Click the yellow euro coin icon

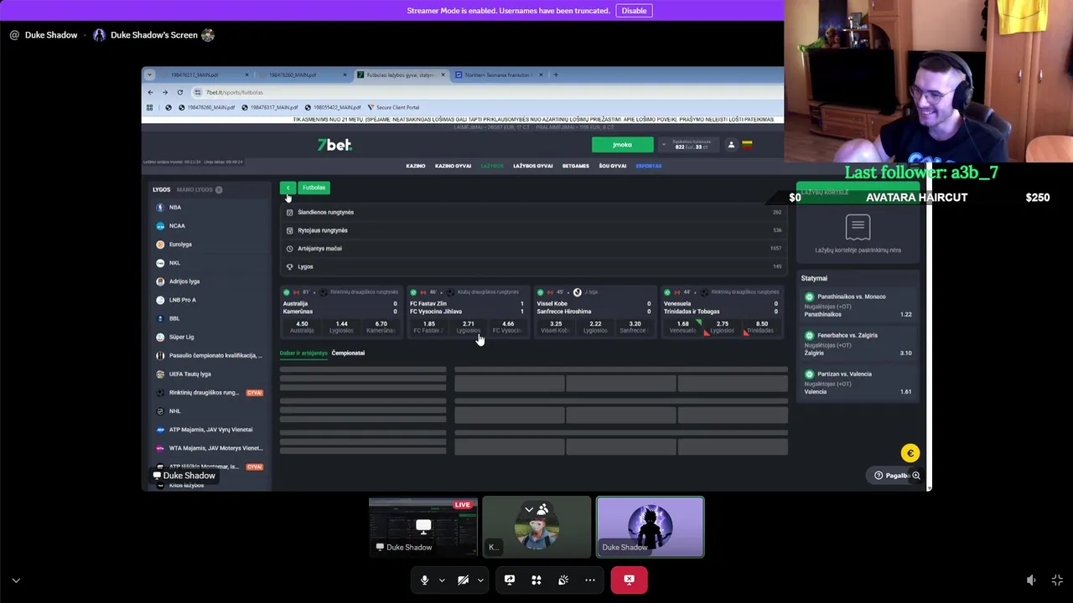(910, 453)
